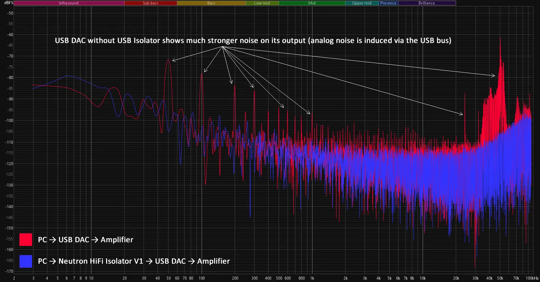Click the Neutron HiFi Isolator V1 legend label
This screenshot has height=282, width=540.
[x=134, y=261]
